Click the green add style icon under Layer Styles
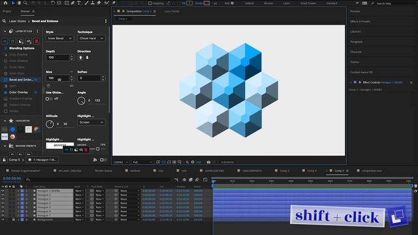The height and width of the screenshot is (235, 418). pyautogui.click(x=12, y=41)
